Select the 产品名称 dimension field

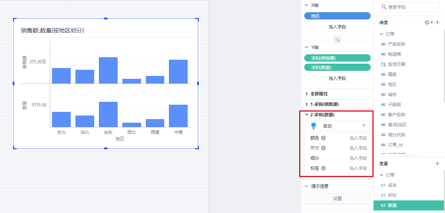click(x=396, y=44)
